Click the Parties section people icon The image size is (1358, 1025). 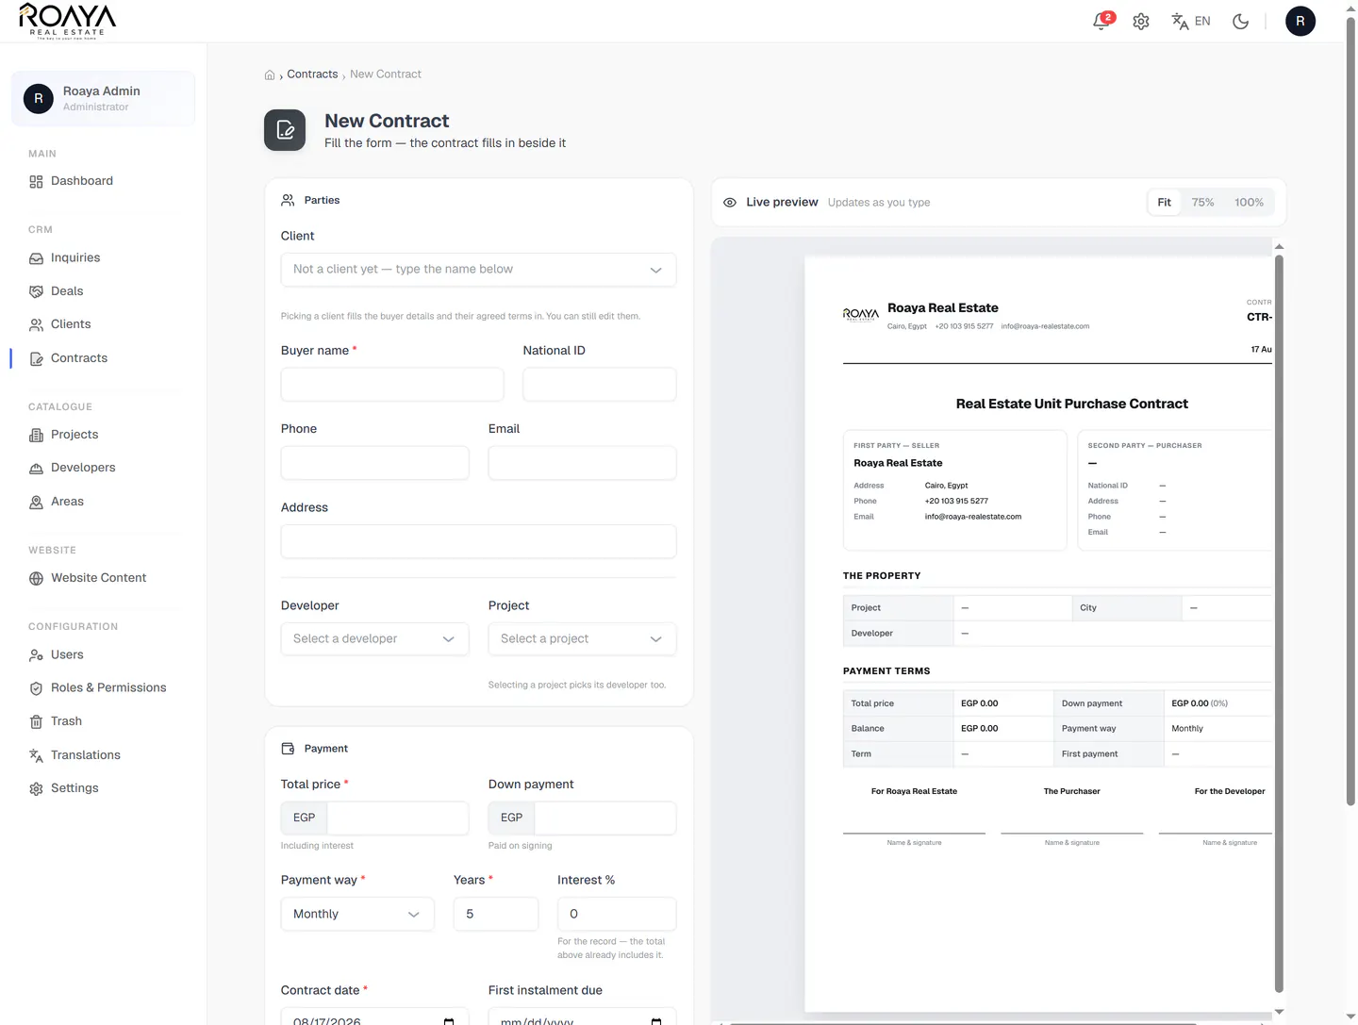(x=288, y=200)
